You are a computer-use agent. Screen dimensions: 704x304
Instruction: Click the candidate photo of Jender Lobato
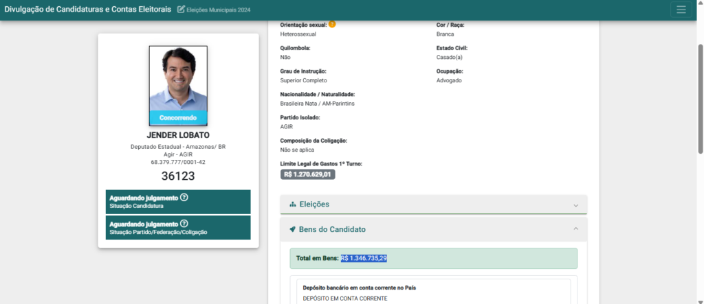click(178, 85)
